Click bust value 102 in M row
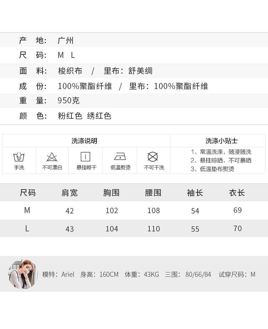The height and width of the screenshot is (329, 268). [x=112, y=210]
